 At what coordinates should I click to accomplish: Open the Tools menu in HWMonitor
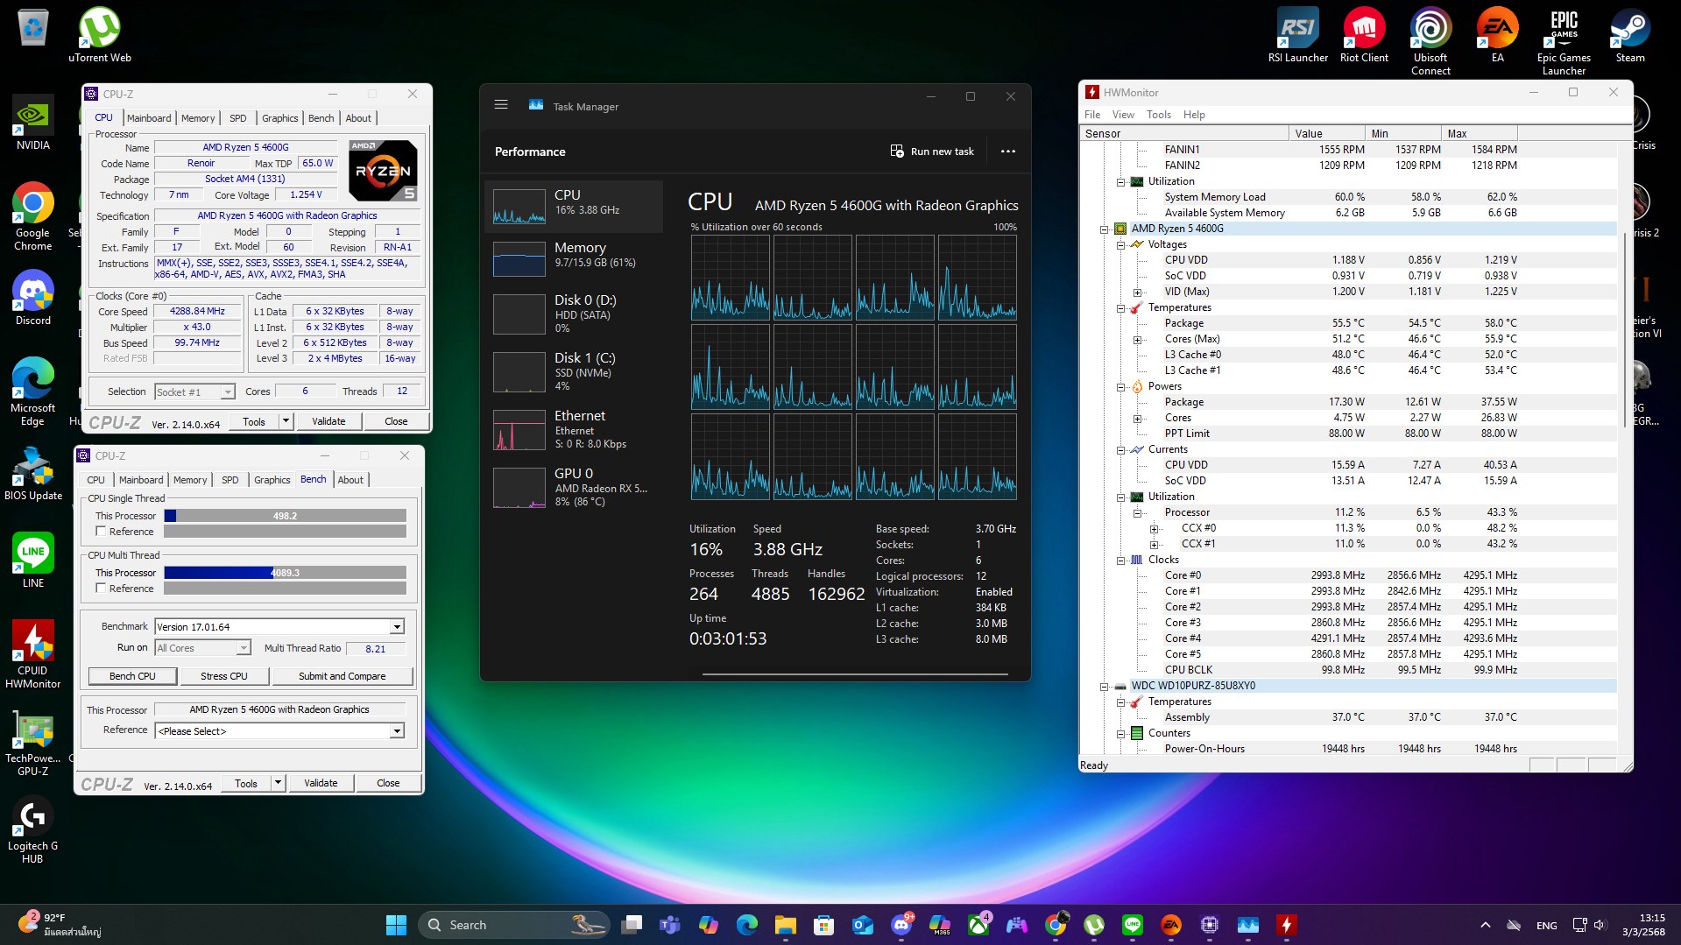click(1158, 115)
